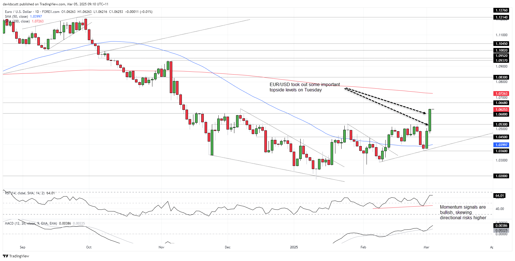Click the red 1.06253 current price tag
Viewport: 515px width, 261px height.
pos(501,110)
